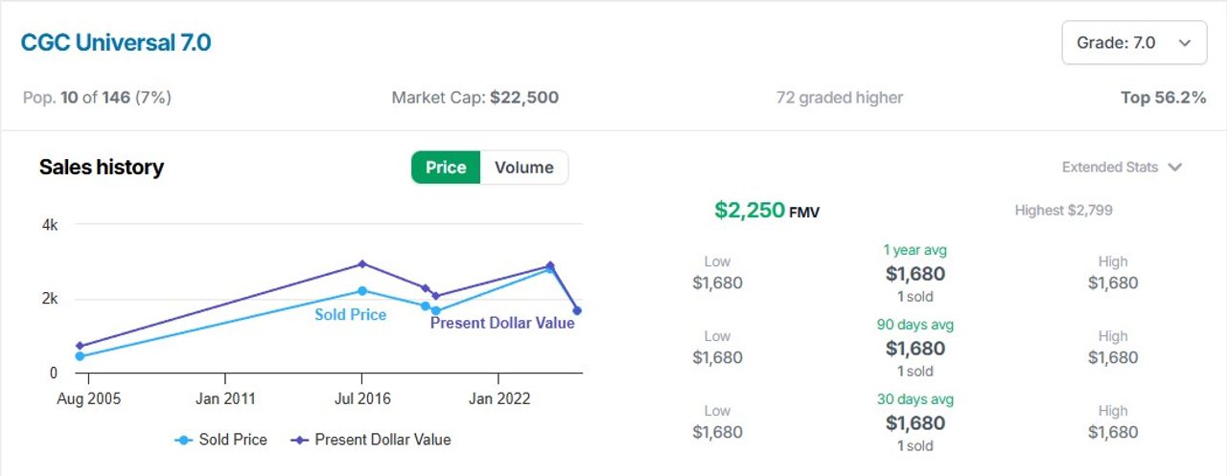
Task: Click the Jul 2016 Present Dollar Value diamond
Action: click(x=362, y=263)
